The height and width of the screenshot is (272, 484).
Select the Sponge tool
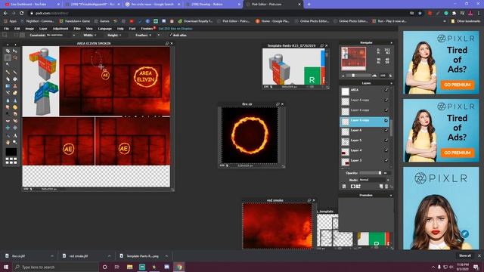click(x=15, y=107)
